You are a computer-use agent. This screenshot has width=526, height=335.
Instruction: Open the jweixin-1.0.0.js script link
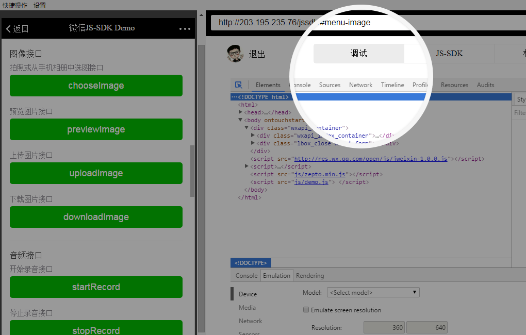coord(371,159)
